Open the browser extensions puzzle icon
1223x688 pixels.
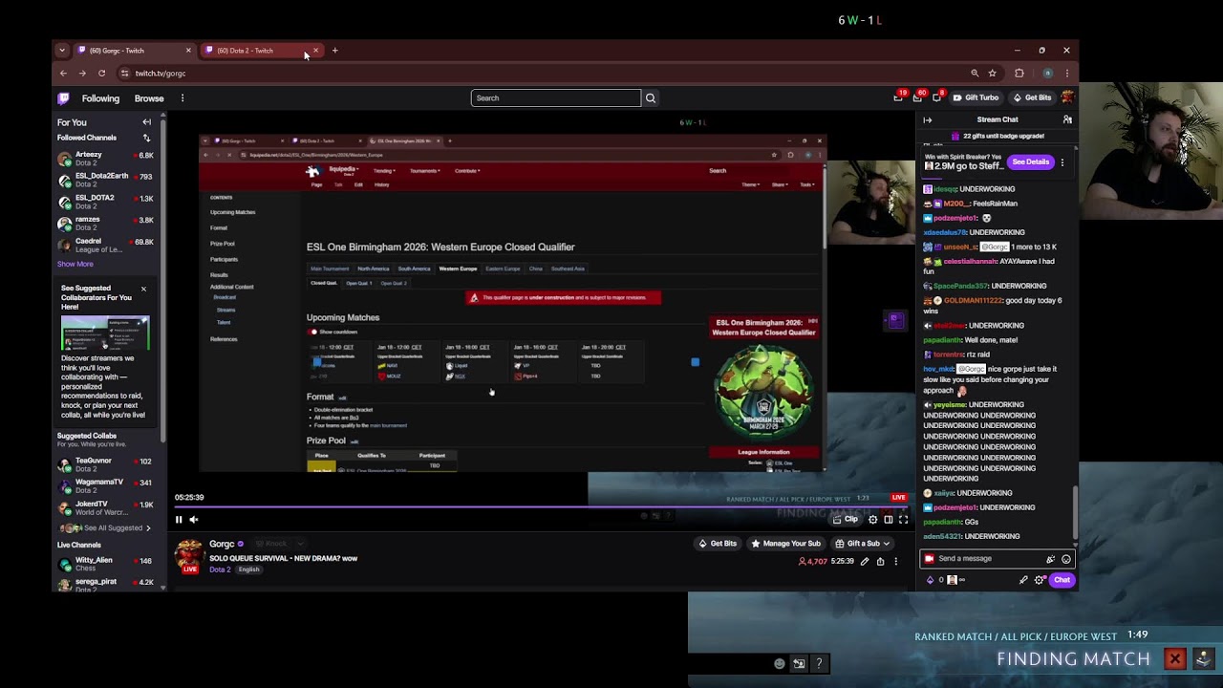pos(1019,74)
